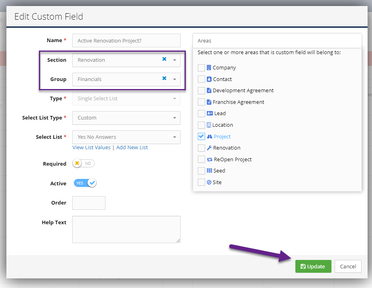This screenshot has width=372, height=288.
Task: Expand the Yes No Answers dropdown
Action: 126,137
